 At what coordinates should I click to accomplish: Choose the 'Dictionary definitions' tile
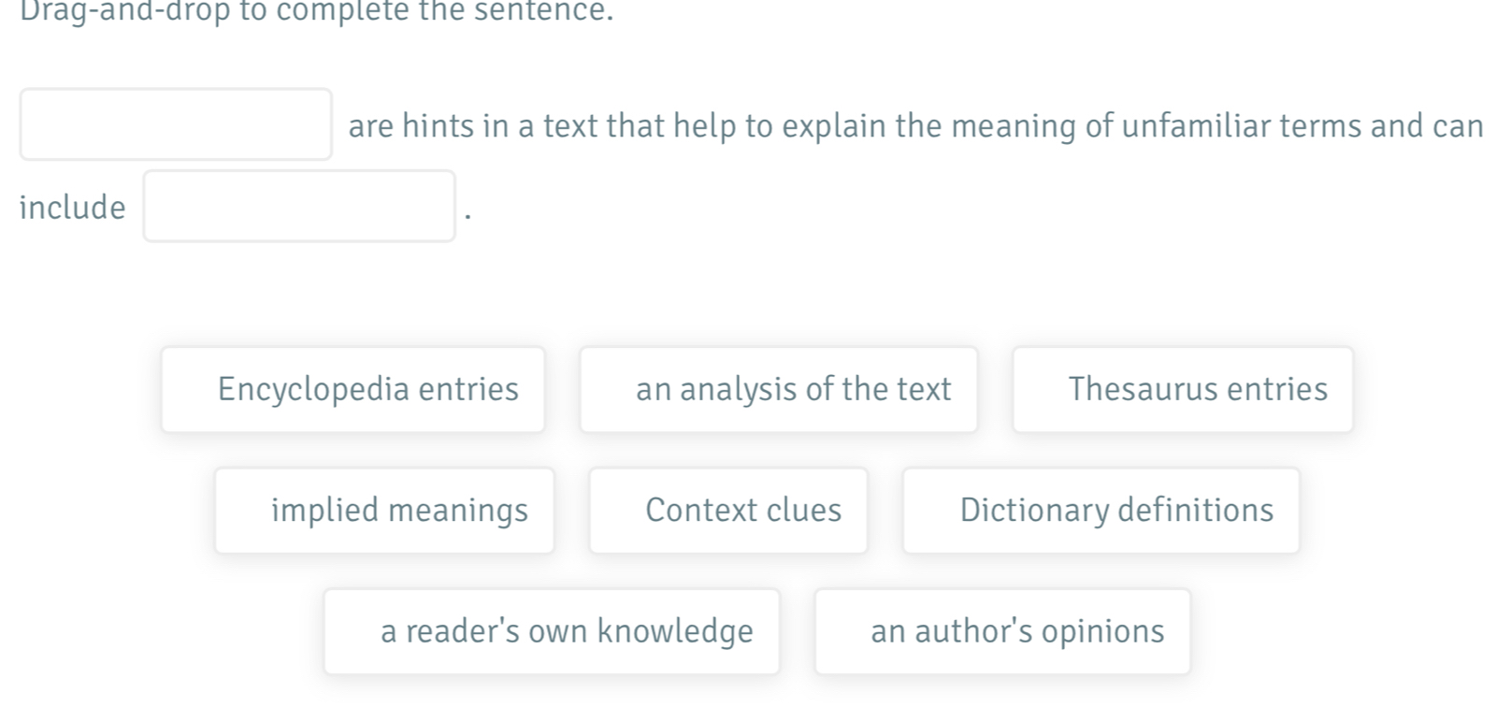point(1100,511)
